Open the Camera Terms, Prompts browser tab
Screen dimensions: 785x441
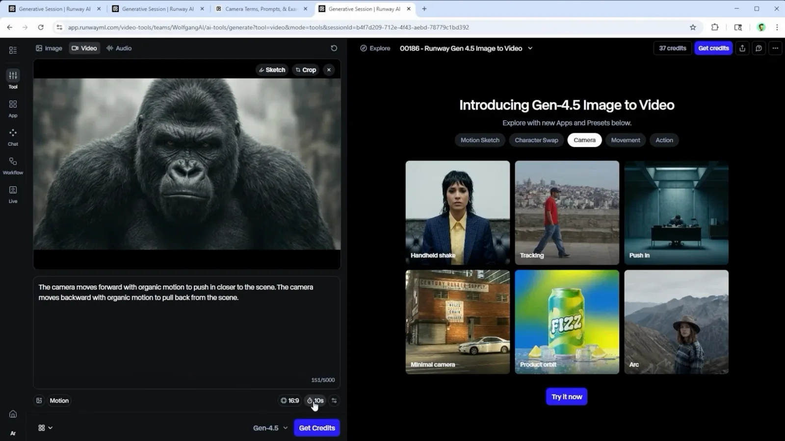tap(261, 9)
